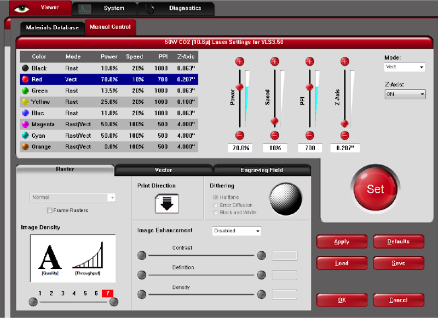Click the Cancel button

(x=399, y=300)
